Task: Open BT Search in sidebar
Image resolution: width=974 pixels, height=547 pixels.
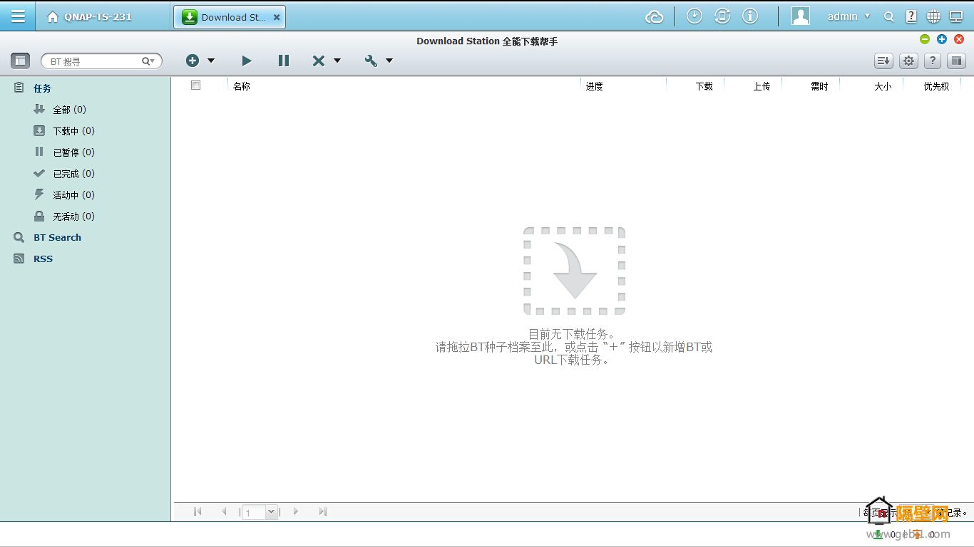Action: click(57, 238)
